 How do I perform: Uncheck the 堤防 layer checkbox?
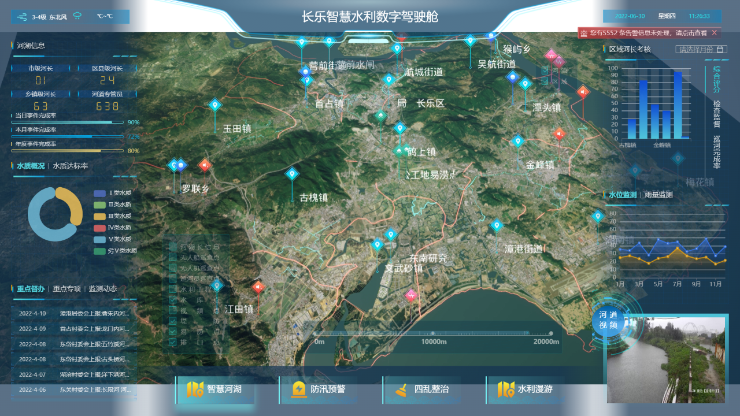tap(172, 321)
